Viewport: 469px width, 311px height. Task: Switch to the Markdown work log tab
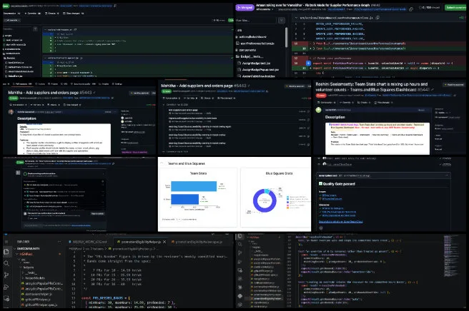[89, 242]
